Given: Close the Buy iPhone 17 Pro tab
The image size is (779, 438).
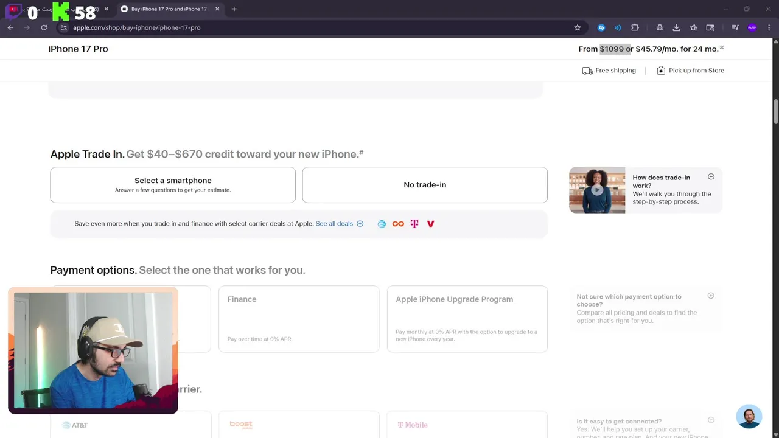Looking at the screenshot, I should [217, 9].
